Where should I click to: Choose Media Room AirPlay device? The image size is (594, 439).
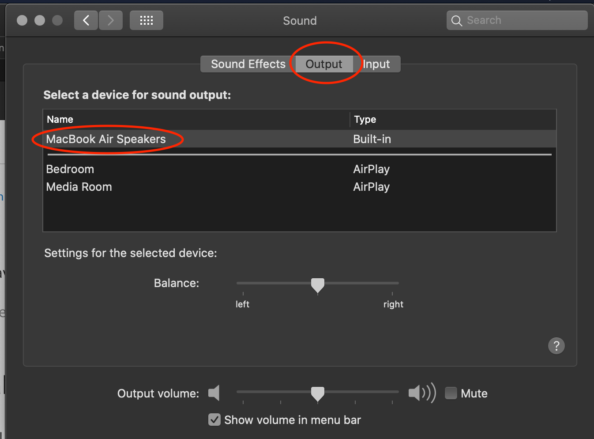pyautogui.click(x=79, y=187)
